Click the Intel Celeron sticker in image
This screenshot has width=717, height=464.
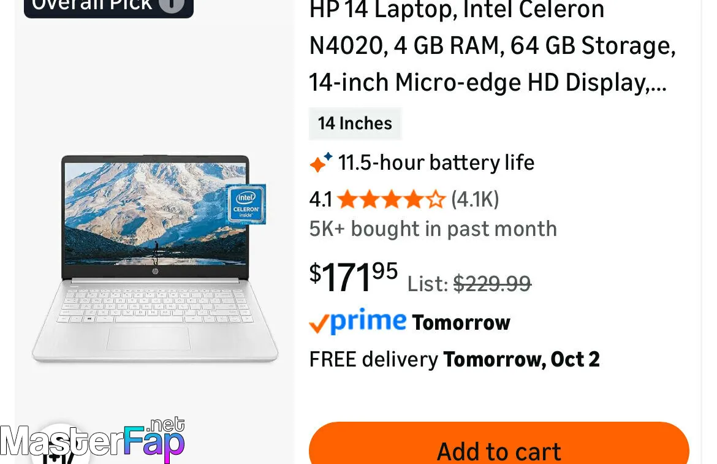point(246,204)
